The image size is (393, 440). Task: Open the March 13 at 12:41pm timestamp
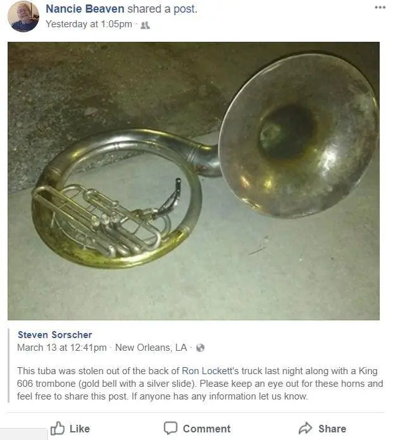62,348
